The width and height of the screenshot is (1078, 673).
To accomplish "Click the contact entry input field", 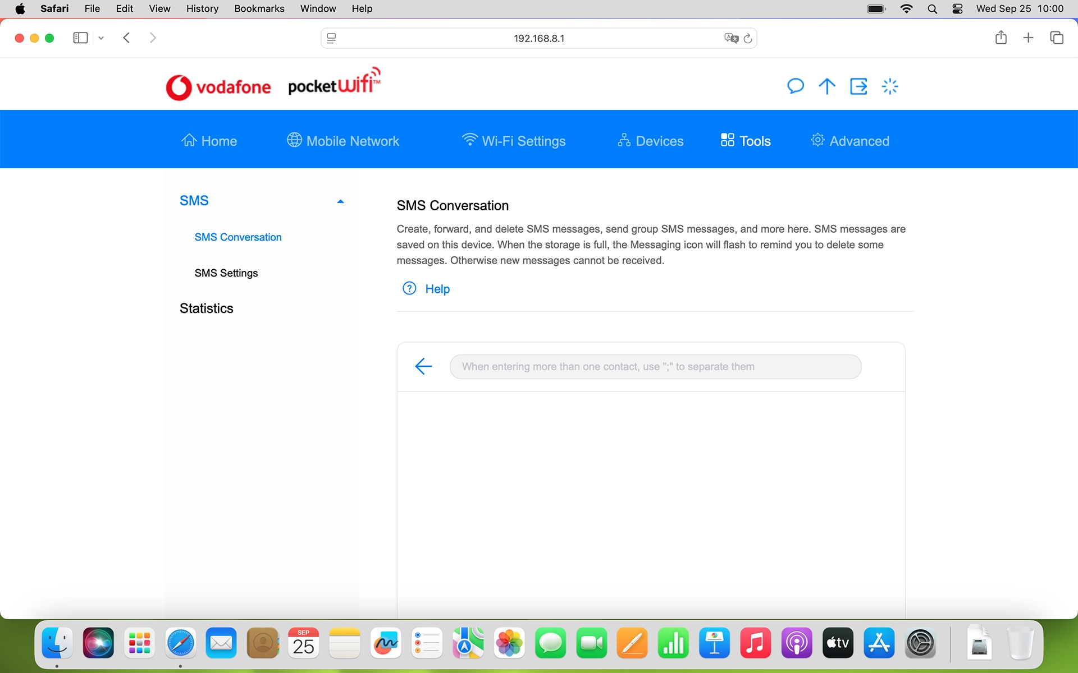I will pyautogui.click(x=655, y=366).
